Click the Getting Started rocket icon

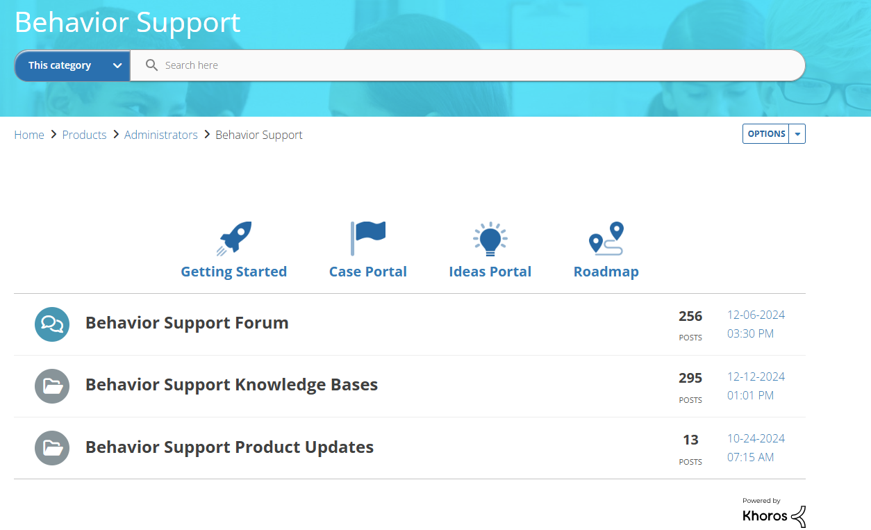coord(234,237)
